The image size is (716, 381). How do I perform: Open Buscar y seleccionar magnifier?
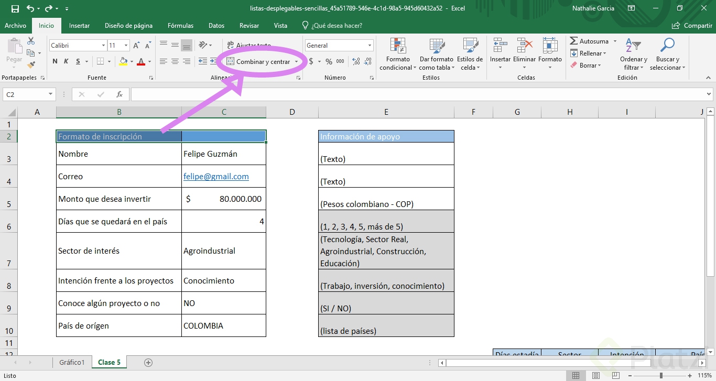pyautogui.click(x=667, y=54)
